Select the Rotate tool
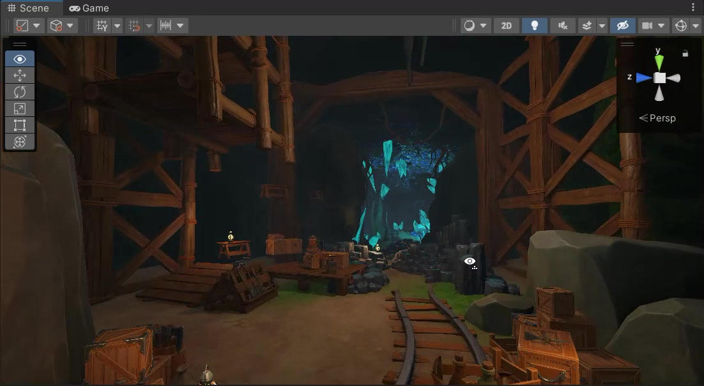704x386 pixels. point(20,92)
